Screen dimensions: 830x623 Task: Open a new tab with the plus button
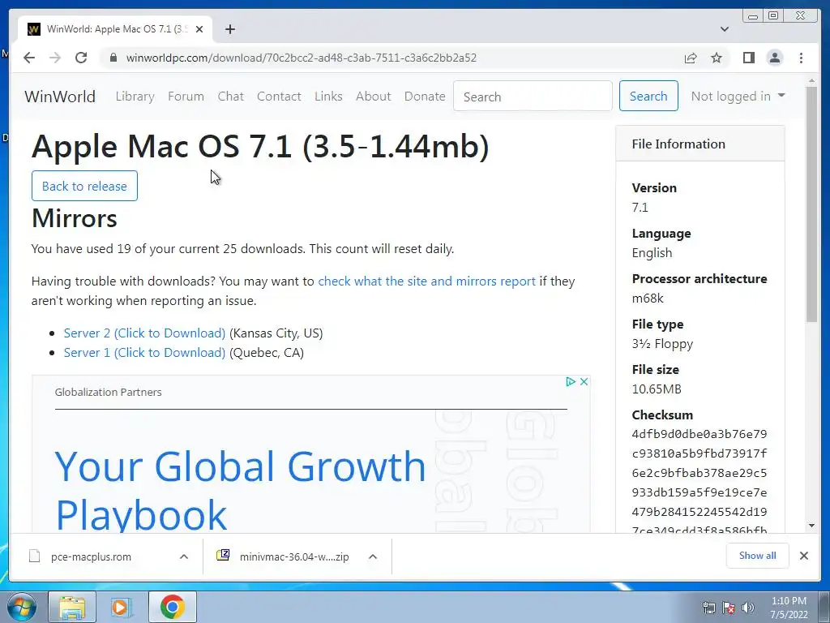(229, 29)
